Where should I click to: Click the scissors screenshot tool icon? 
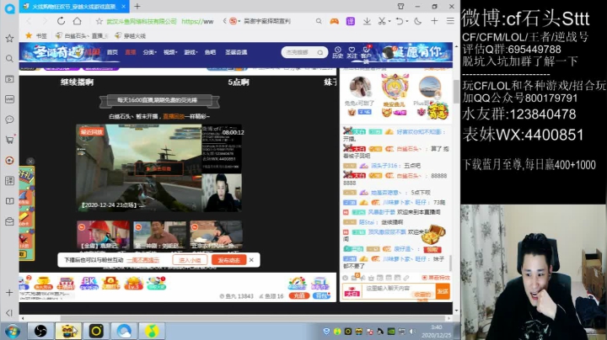click(x=381, y=21)
